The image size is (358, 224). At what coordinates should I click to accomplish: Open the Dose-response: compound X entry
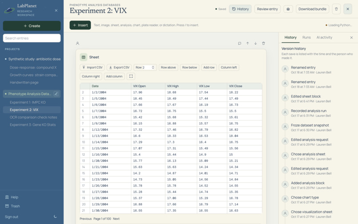pyautogui.click(x=33, y=68)
